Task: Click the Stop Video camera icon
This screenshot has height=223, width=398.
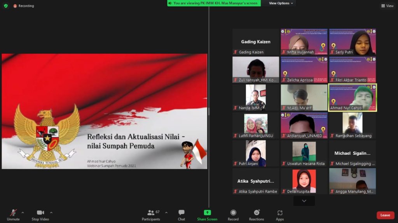Action: point(40,213)
